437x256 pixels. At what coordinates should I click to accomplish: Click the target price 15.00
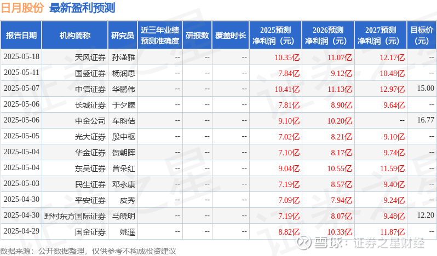coord(426,89)
